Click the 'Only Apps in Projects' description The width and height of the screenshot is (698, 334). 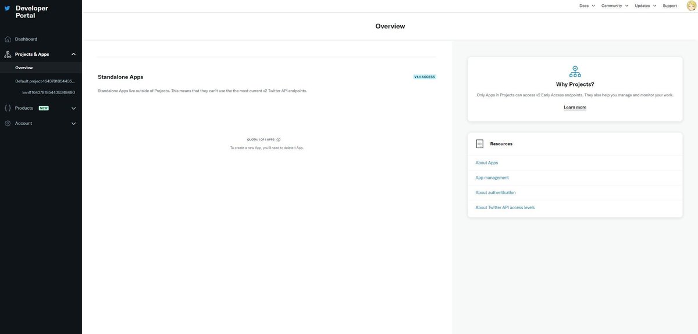[575, 95]
